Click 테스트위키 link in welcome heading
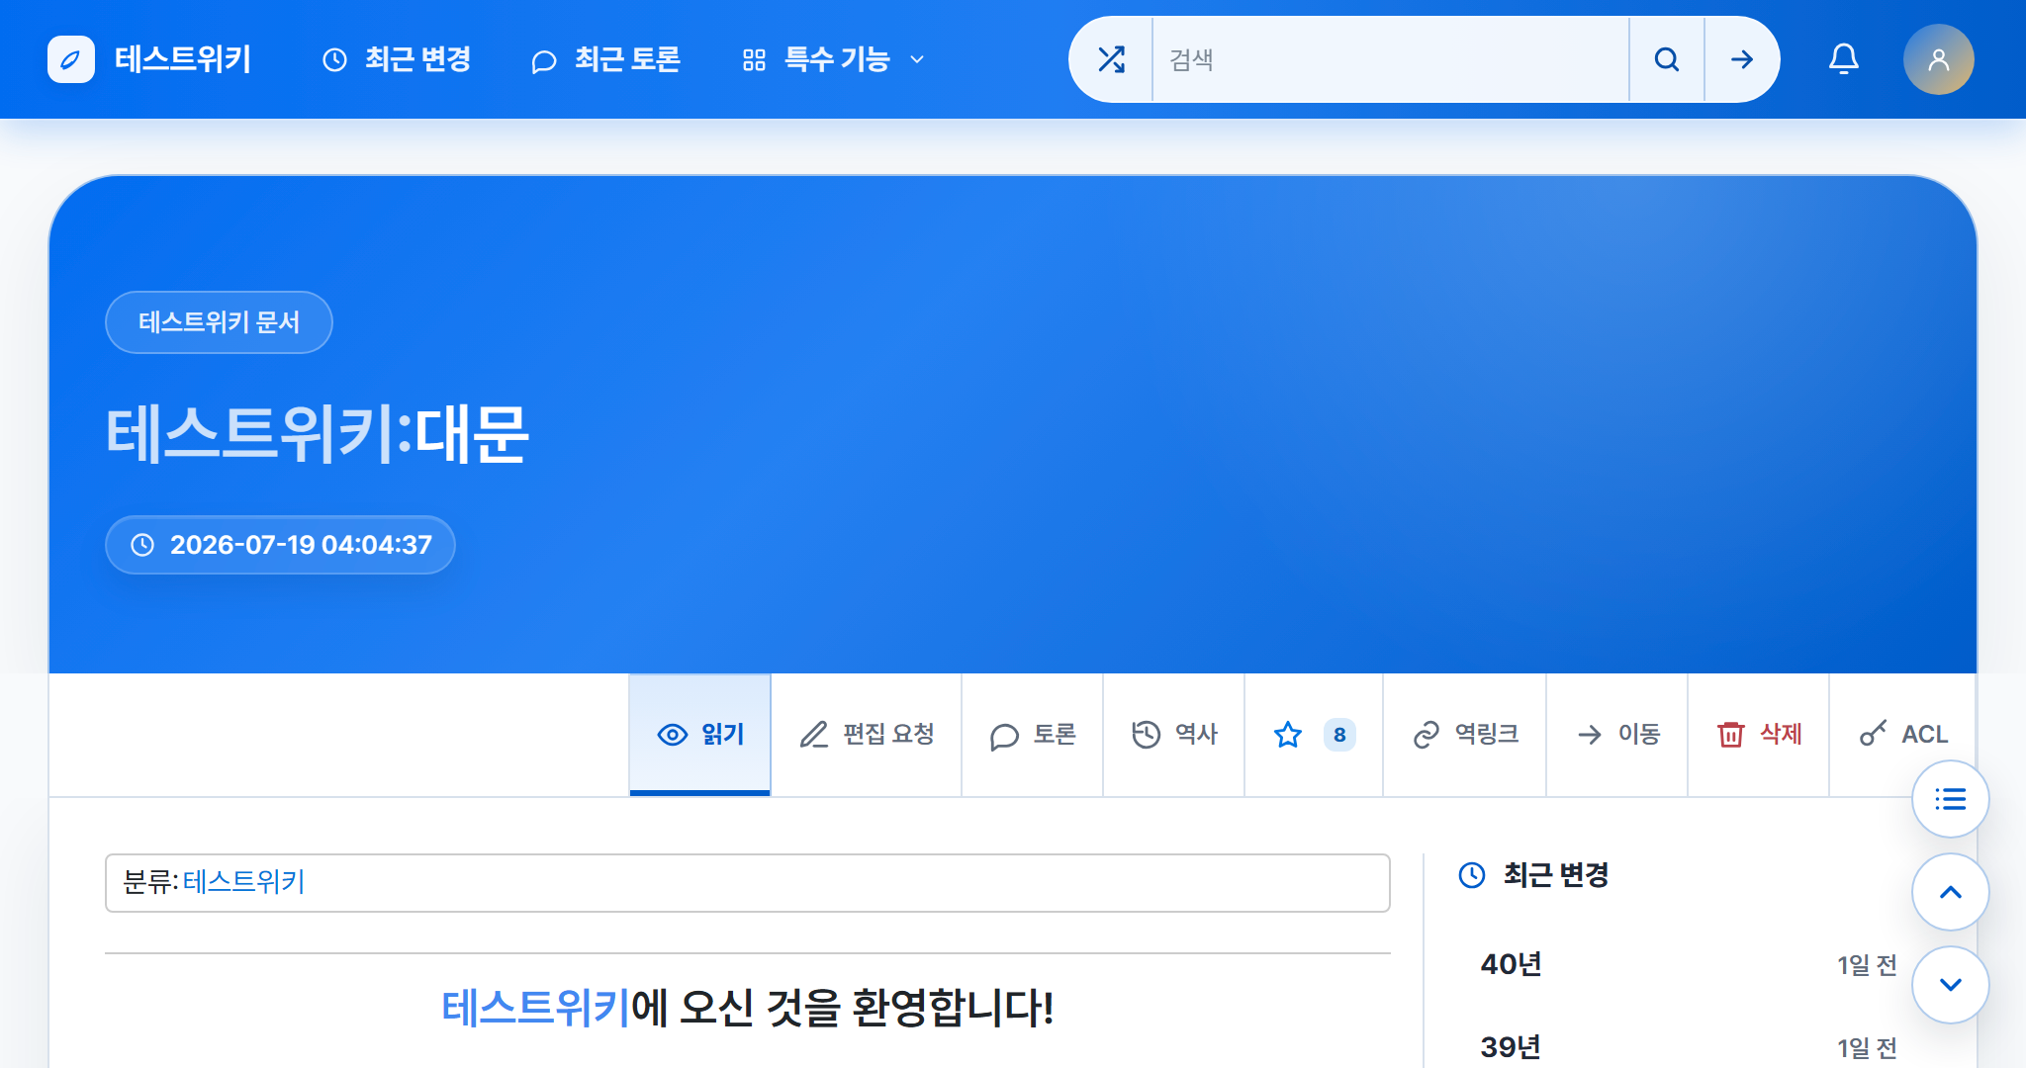The image size is (2026, 1068). (535, 1008)
